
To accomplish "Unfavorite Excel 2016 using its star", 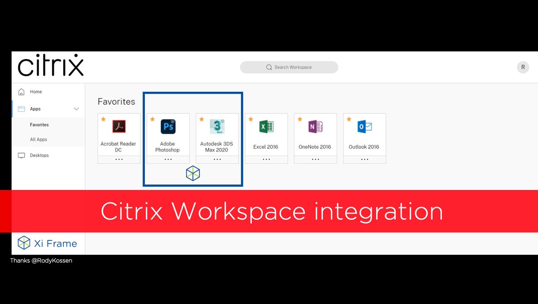I will (251, 119).
